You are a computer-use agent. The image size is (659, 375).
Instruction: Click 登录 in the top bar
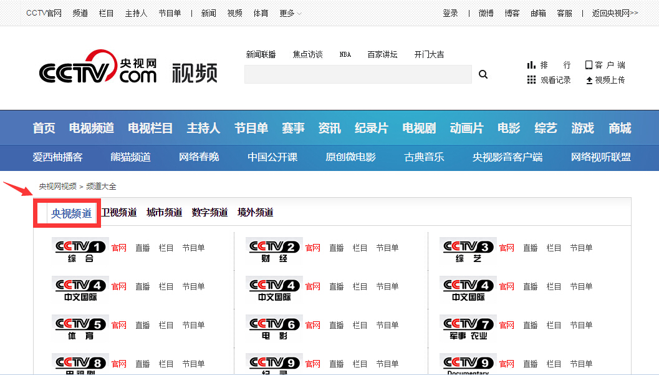[x=450, y=14]
